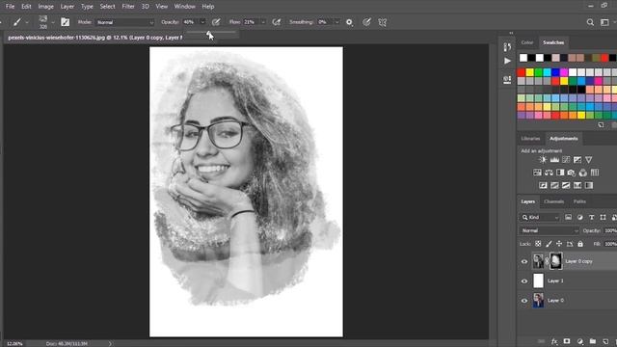Image resolution: width=617 pixels, height=347 pixels.
Task: Hide the Layer 0 copy layer
Action: 524,261
